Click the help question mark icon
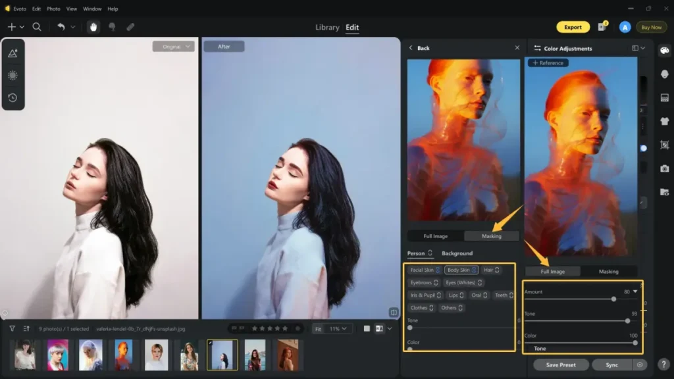Screen dimensions: 674x379 click(663, 364)
